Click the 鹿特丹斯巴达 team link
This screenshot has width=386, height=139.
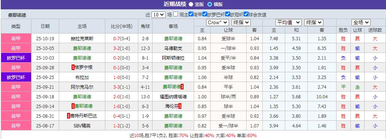click(84, 116)
